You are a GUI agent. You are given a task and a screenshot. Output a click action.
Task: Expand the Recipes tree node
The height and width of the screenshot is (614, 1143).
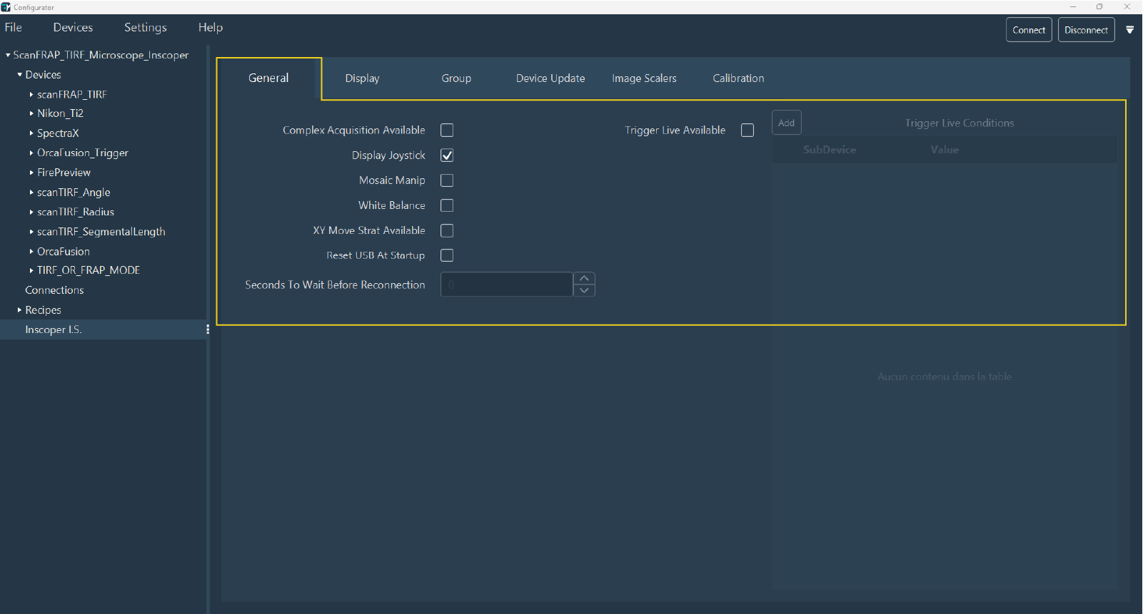pyautogui.click(x=20, y=310)
